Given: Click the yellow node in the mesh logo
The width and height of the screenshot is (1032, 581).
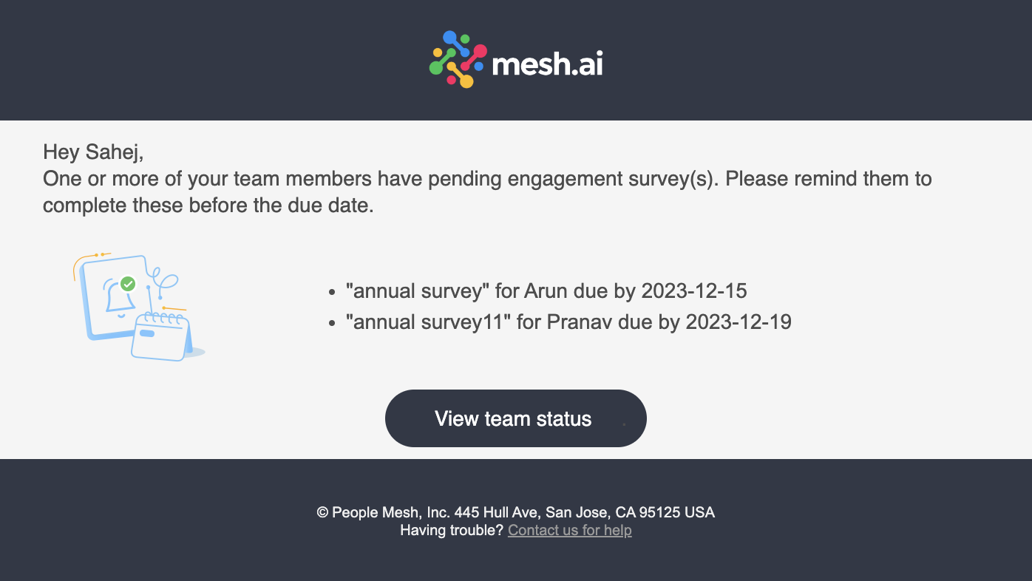Looking at the screenshot, I should coord(466,81).
